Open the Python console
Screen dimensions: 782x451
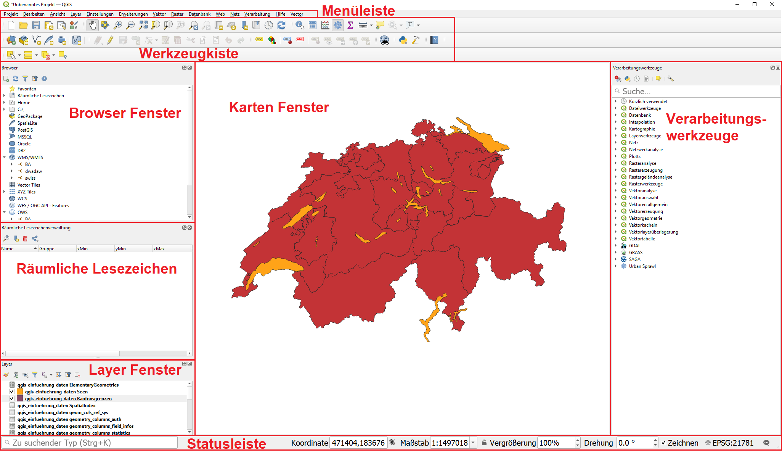coord(403,40)
